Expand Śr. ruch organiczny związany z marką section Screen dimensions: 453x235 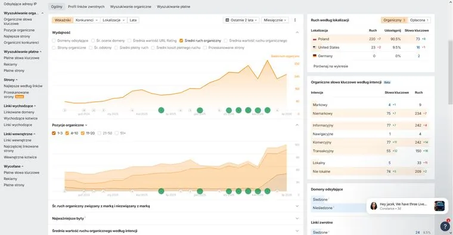click(297, 206)
